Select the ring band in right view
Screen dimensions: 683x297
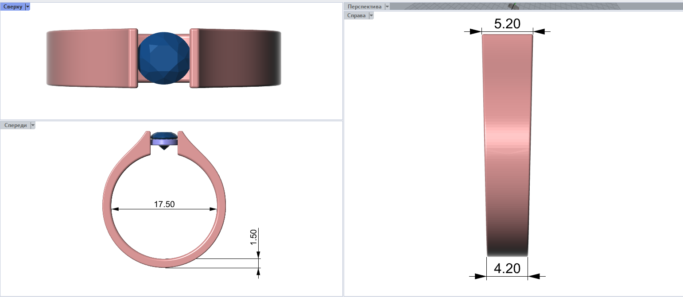(x=507, y=146)
